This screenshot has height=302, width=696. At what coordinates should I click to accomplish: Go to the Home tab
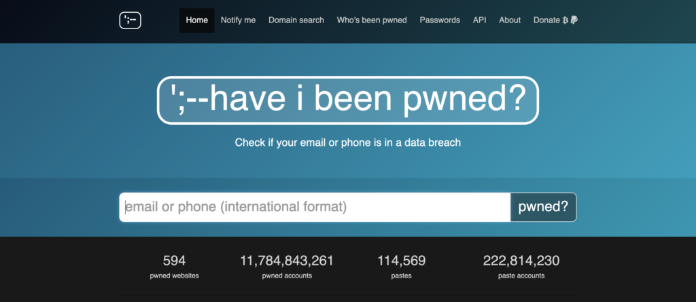(197, 20)
